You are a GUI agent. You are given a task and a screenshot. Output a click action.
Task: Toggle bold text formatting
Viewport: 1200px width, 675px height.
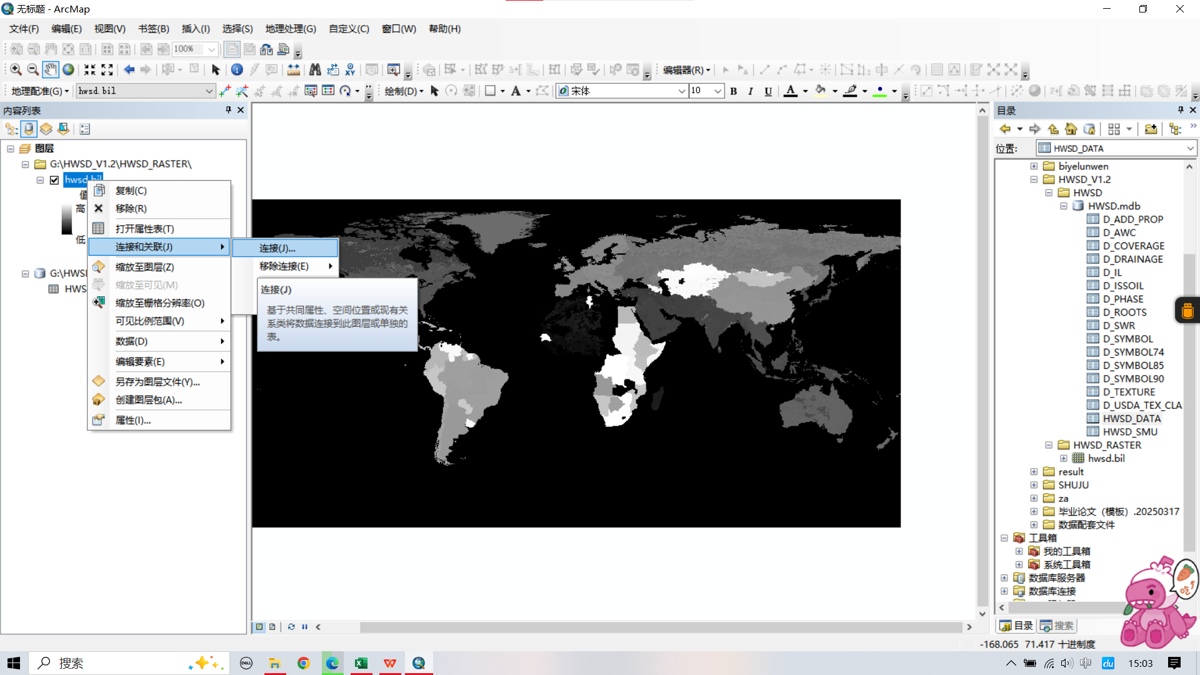coord(734,91)
